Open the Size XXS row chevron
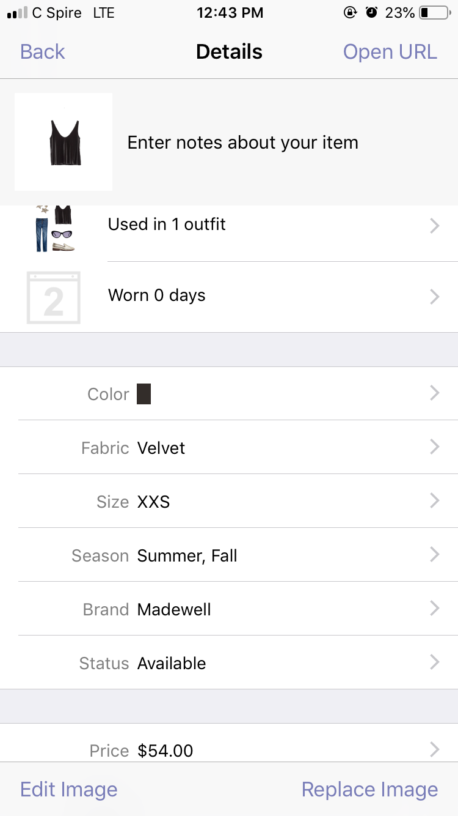This screenshot has width=458, height=816. [x=434, y=501]
